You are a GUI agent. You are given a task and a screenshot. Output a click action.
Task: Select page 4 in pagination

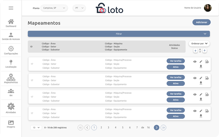point(116,128)
